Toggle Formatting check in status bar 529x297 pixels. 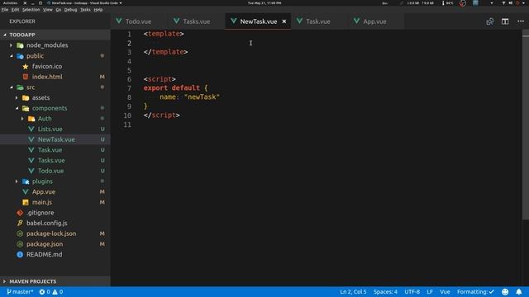pos(475,291)
